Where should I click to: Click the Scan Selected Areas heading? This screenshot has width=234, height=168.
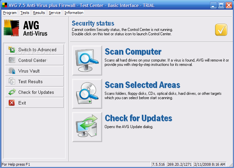(143, 85)
